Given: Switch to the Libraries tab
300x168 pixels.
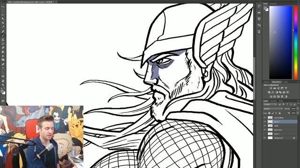Looking at the screenshot, I should pos(266,82).
